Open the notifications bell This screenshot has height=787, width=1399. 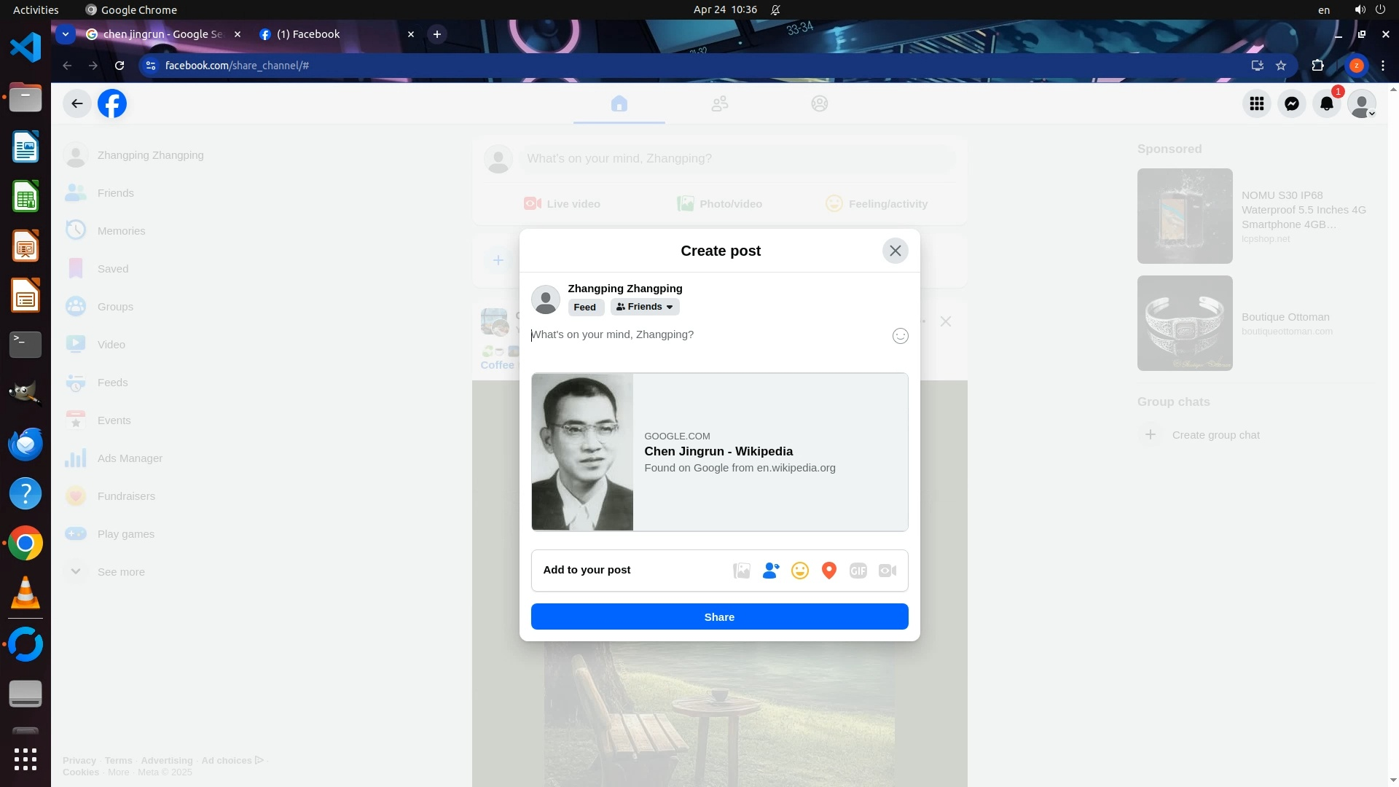point(1326,103)
